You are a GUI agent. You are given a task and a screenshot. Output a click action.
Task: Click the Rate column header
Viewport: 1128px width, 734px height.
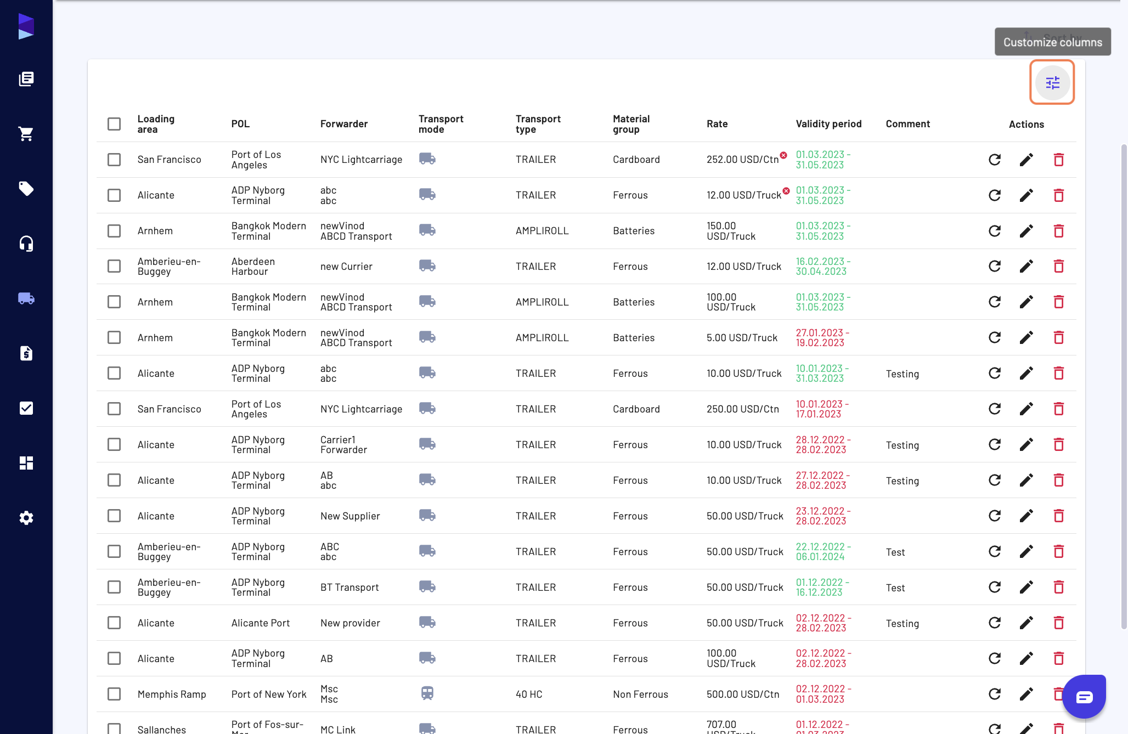pos(717,124)
